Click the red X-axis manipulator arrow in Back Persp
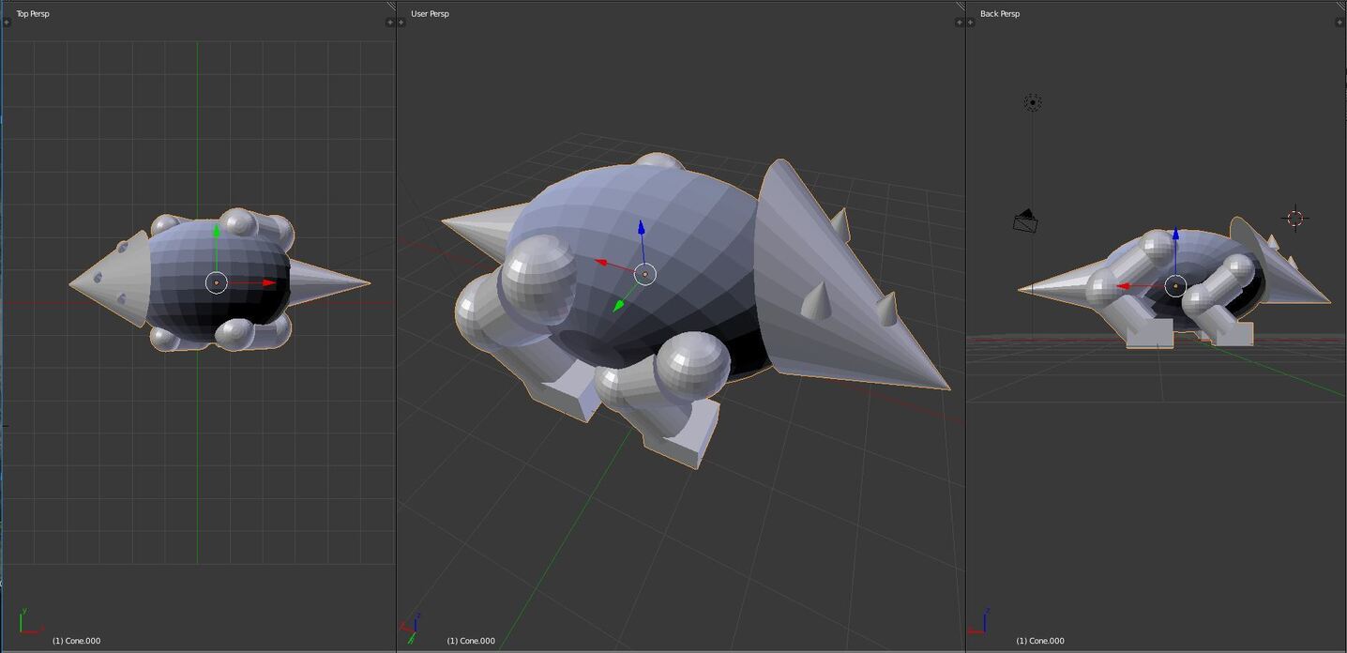 1125,286
